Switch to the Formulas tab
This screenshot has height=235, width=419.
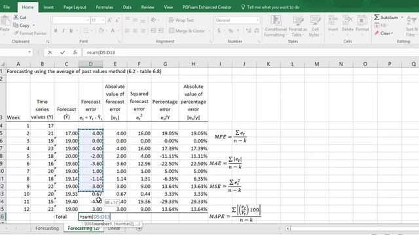pyautogui.click(x=105, y=7)
